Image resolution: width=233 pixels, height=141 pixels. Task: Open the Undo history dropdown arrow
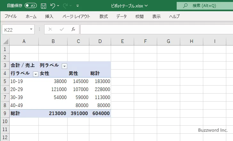58,6
